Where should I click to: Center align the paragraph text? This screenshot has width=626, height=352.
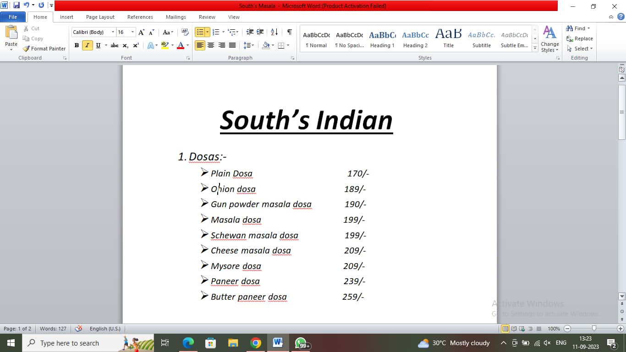click(x=210, y=45)
